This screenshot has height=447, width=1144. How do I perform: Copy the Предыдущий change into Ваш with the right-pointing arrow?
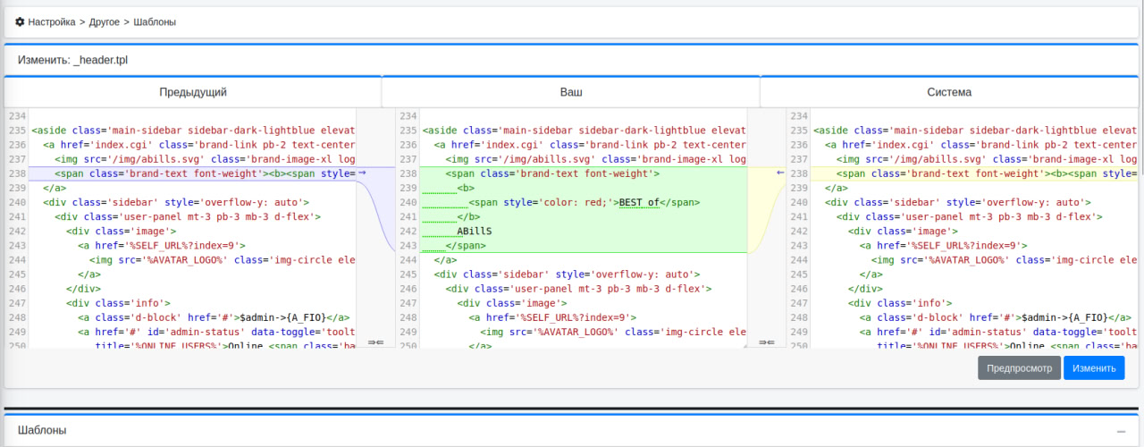coord(362,173)
